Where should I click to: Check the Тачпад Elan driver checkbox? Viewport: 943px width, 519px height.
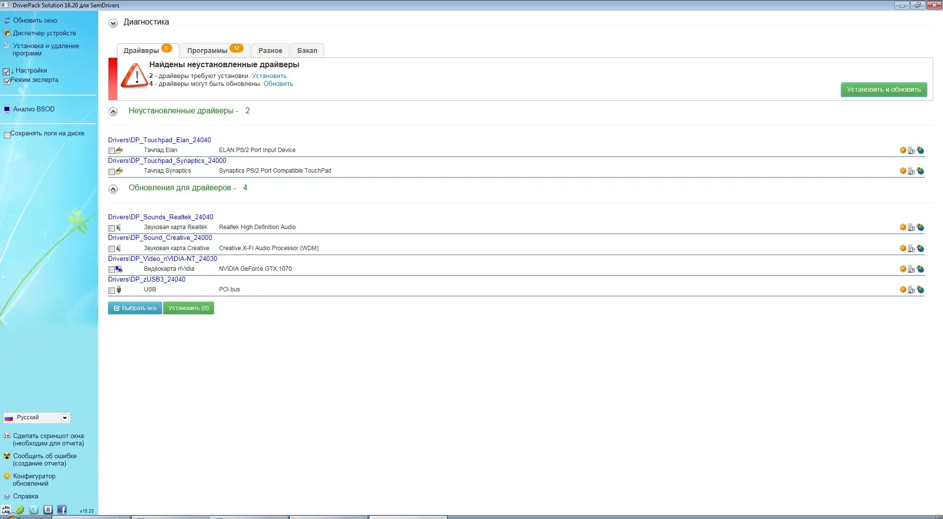111,151
